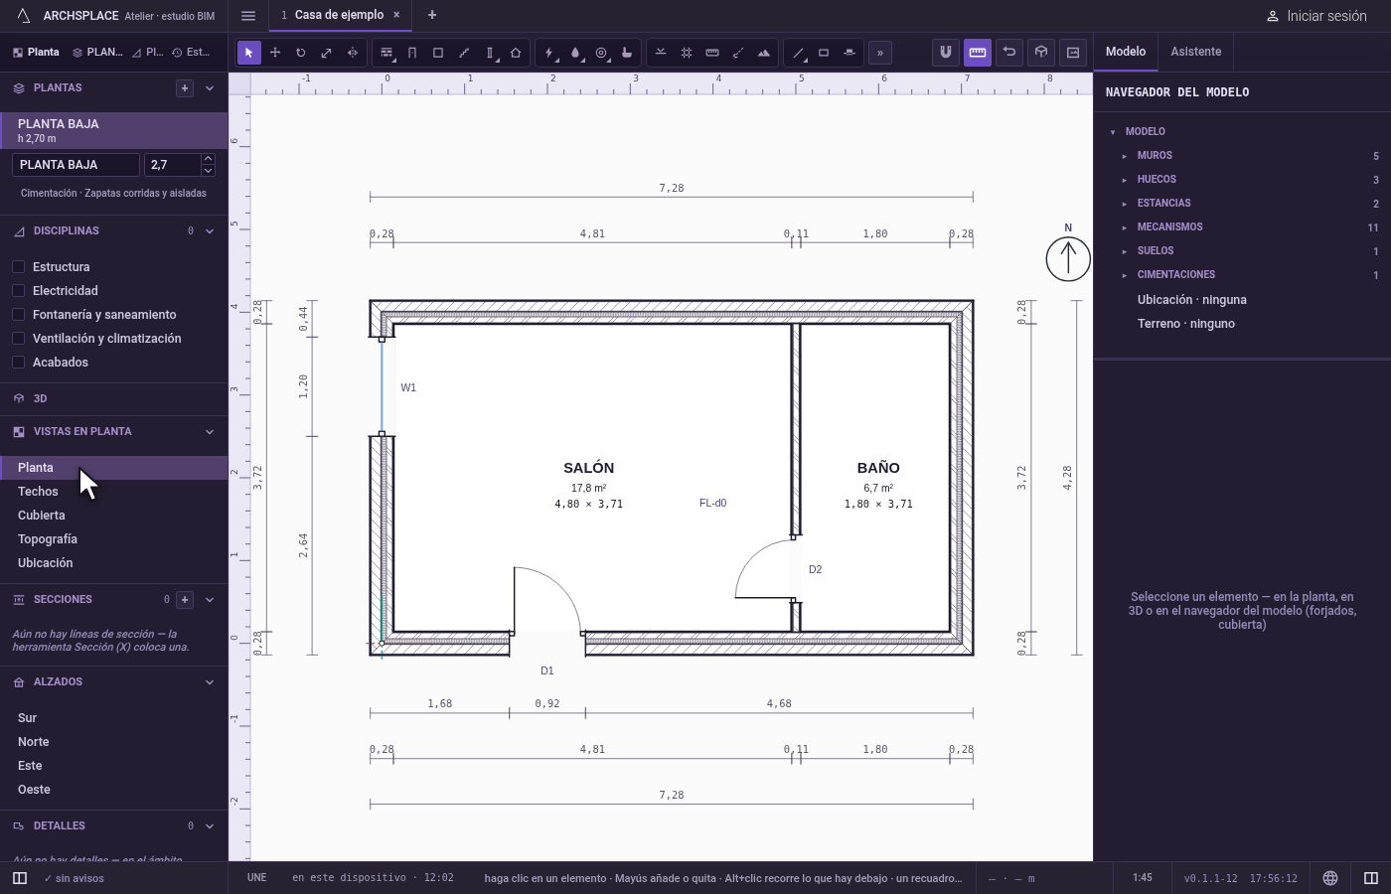Click the undo arrow icon
This screenshot has width=1391, height=894.
[1009, 52]
